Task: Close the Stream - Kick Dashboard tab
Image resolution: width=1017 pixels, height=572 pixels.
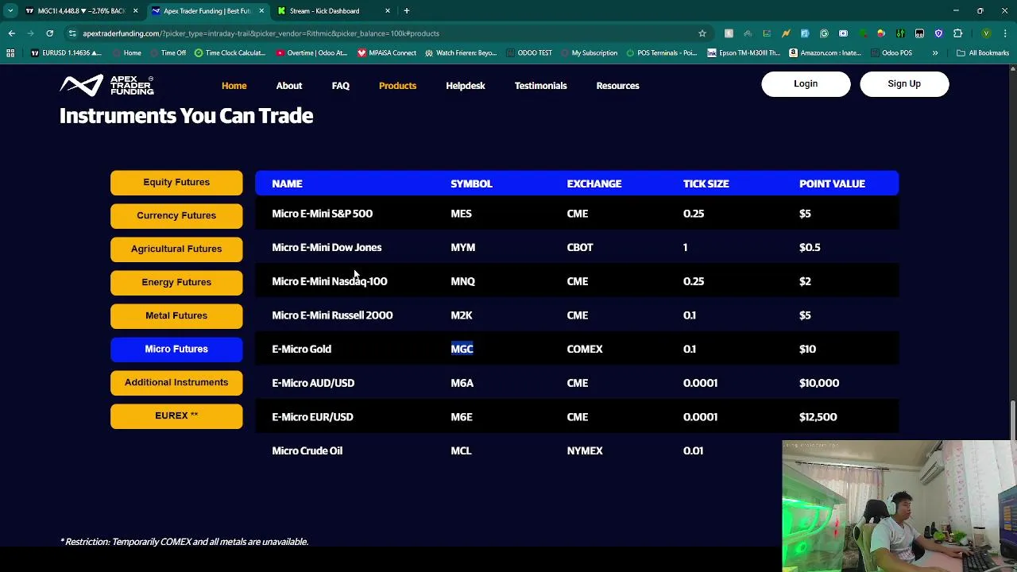Action: [388, 11]
